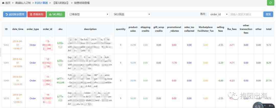Click total value 8.29

point(269,63)
